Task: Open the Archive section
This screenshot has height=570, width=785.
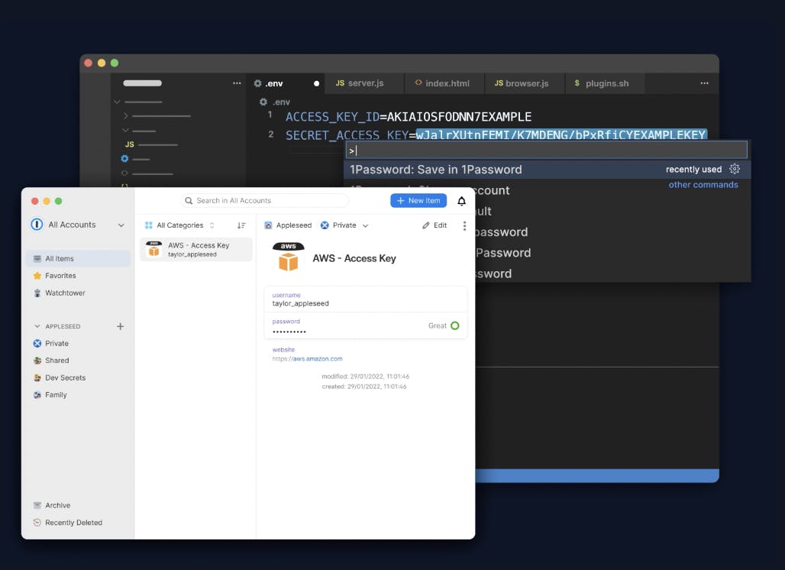Action: coord(57,505)
